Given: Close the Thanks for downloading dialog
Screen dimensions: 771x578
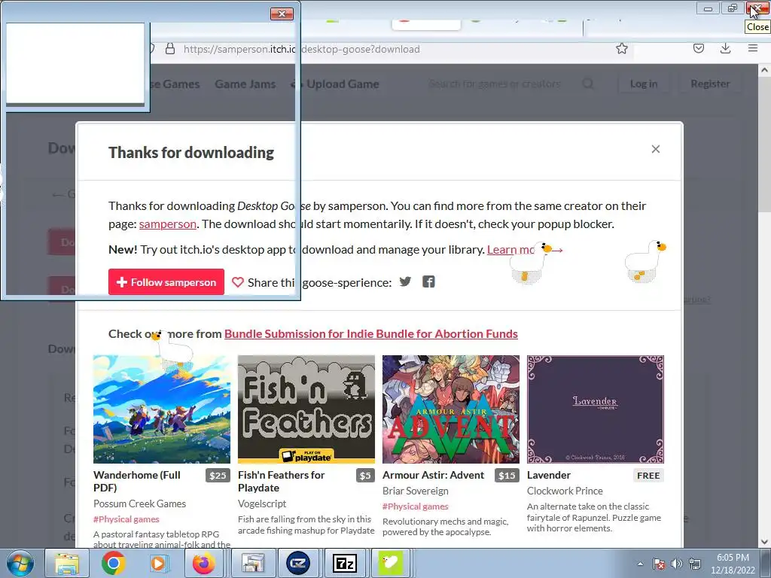Looking at the screenshot, I should coord(656,149).
